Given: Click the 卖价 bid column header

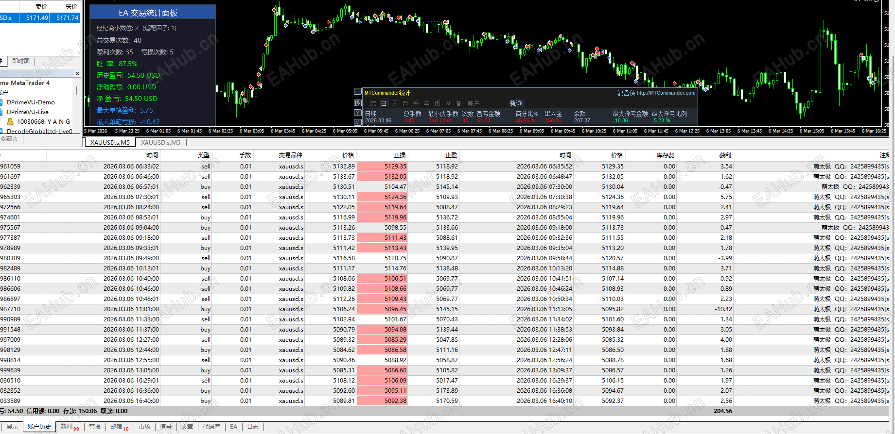Looking at the screenshot, I should coord(35,7).
